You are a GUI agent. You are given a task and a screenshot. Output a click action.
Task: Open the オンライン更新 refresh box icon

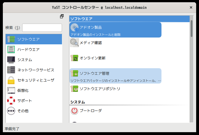pyautogui.click(x=74, y=58)
